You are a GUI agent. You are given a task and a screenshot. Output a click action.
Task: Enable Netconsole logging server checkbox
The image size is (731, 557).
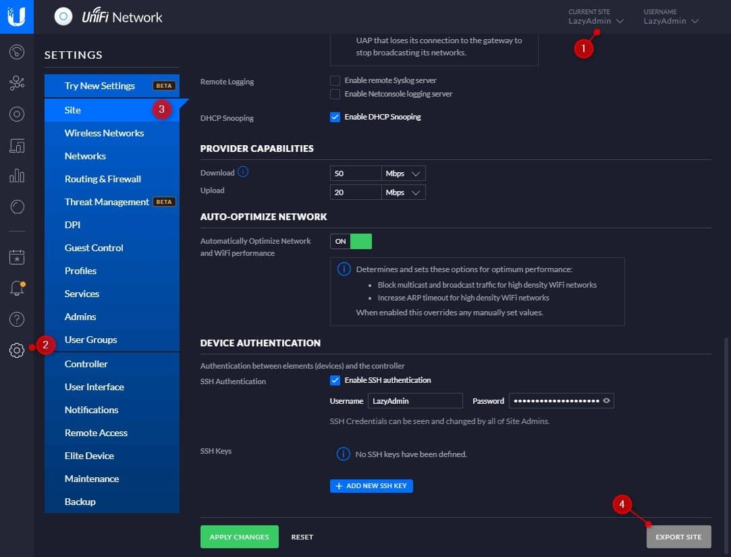pyautogui.click(x=335, y=95)
